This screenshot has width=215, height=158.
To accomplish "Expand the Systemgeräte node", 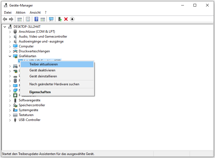I will tap(10, 110).
